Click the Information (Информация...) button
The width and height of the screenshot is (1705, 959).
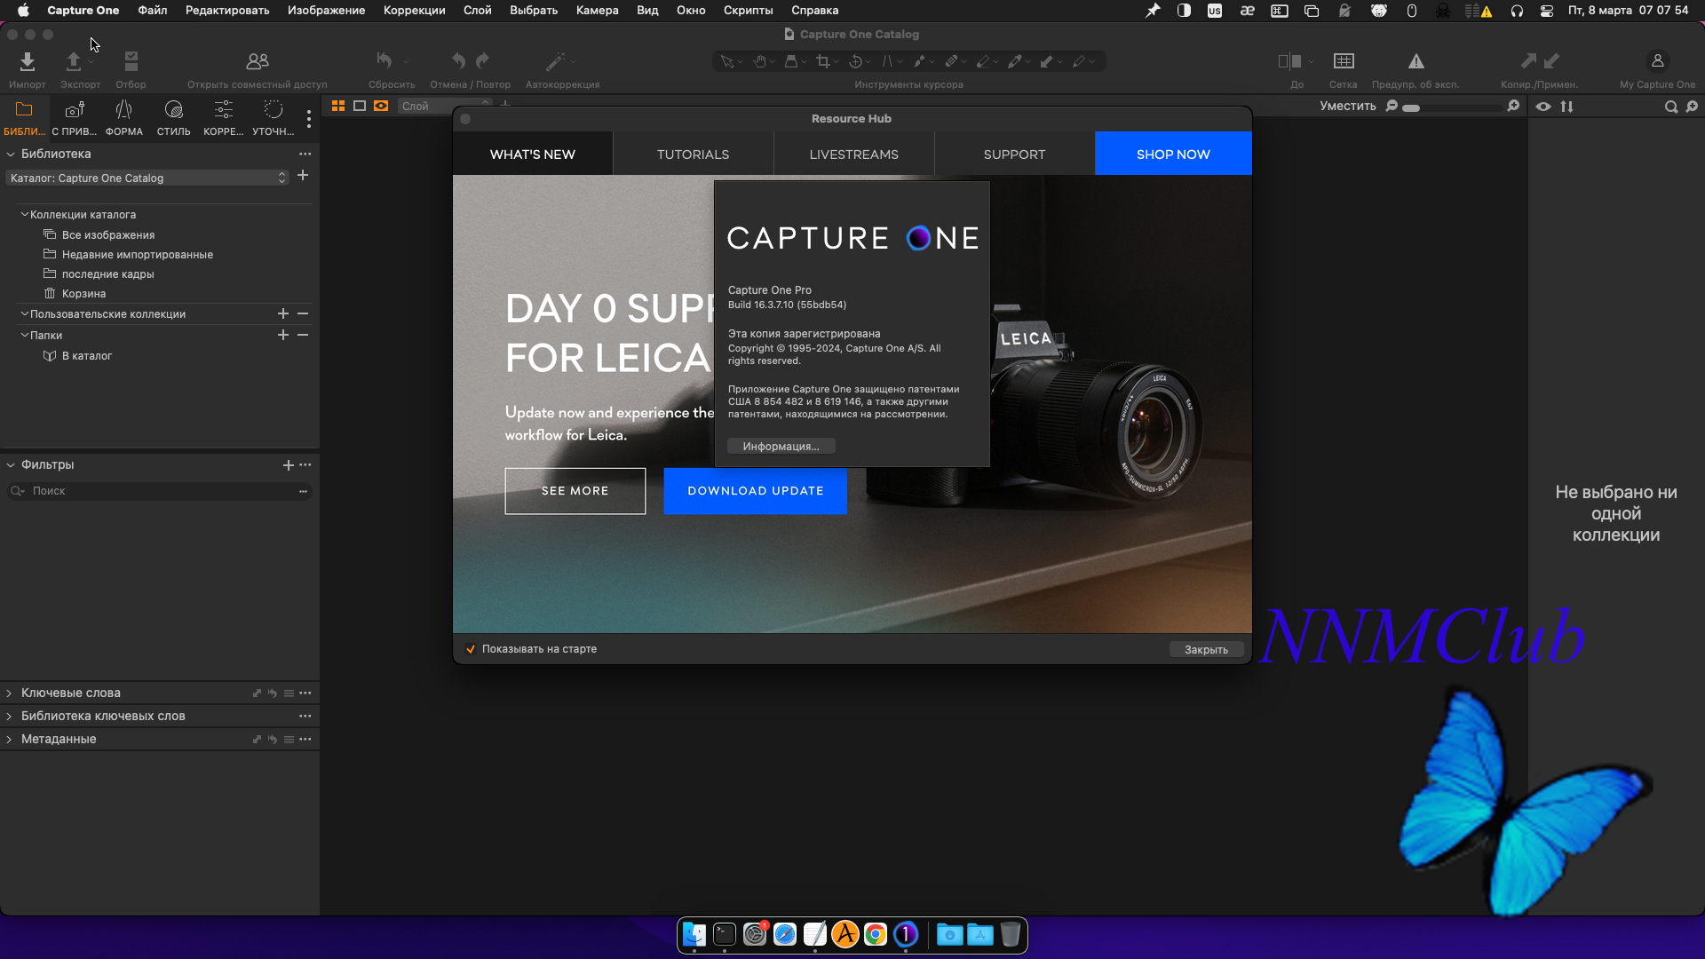(x=781, y=446)
